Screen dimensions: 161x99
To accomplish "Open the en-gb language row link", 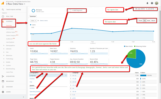I will [x=74, y=79].
